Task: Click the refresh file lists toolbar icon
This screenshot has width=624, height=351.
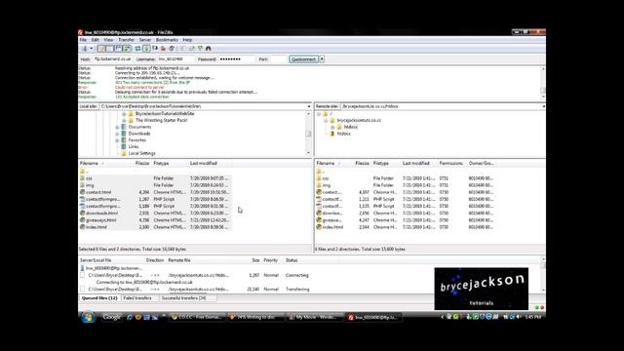Action: click(137, 49)
